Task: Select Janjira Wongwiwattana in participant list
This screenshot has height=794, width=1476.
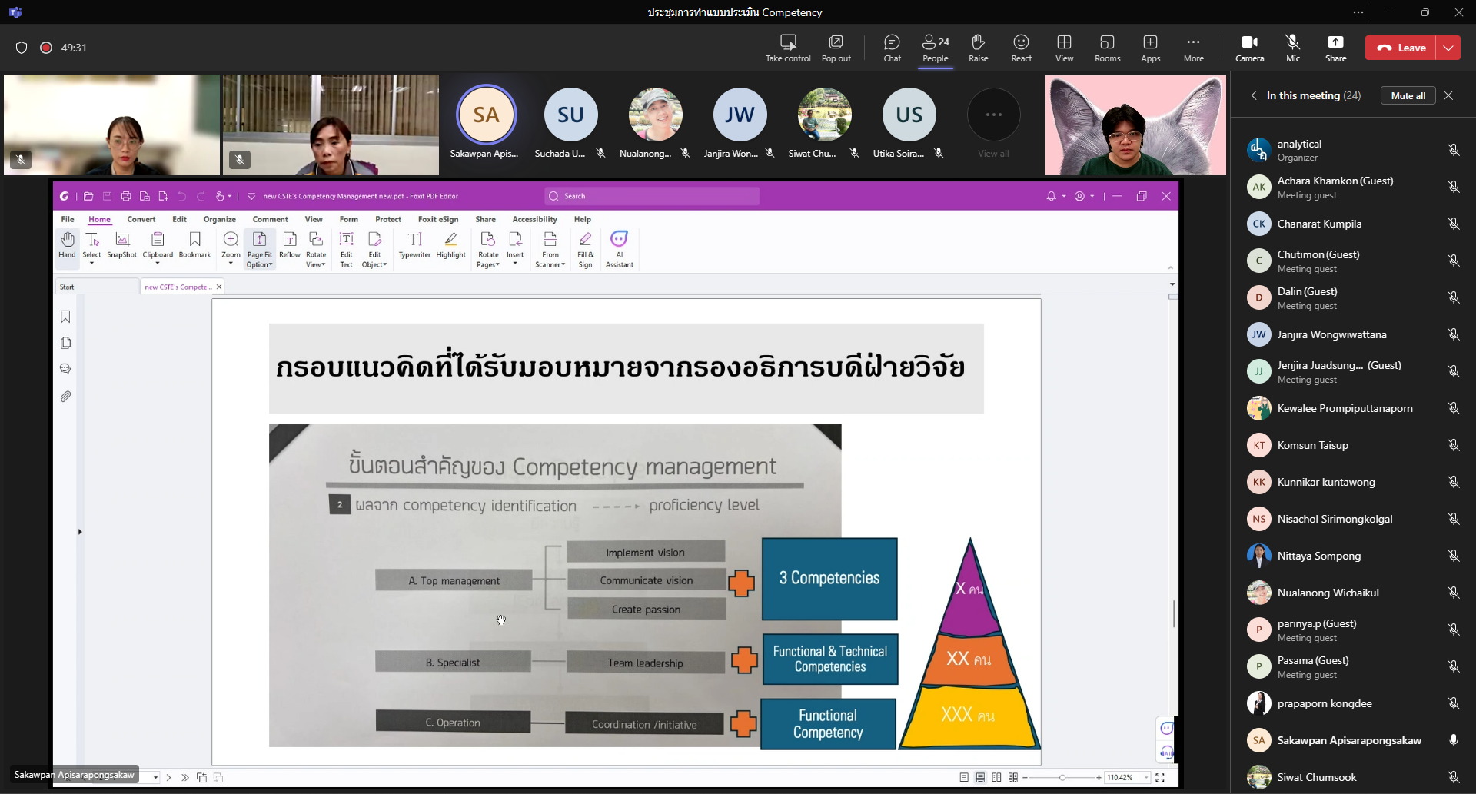Action: tap(1331, 334)
